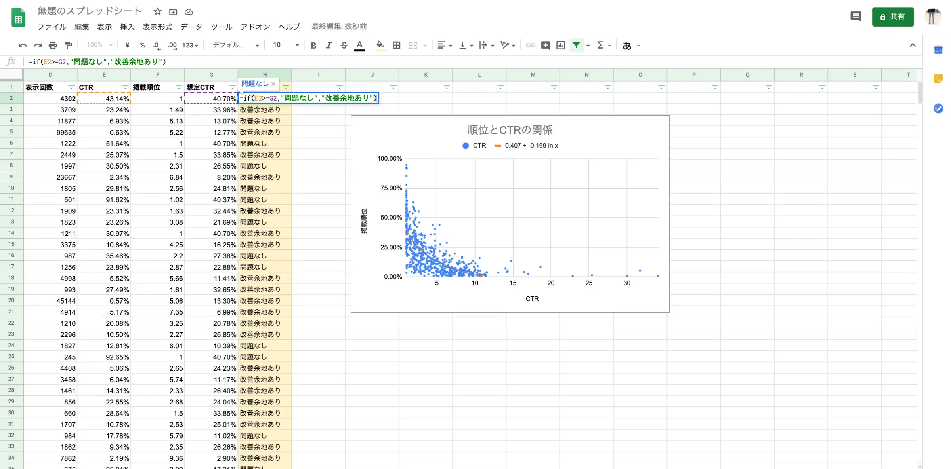Open the 123 number format dropdown
The image size is (951, 469).
pyautogui.click(x=190, y=45)
